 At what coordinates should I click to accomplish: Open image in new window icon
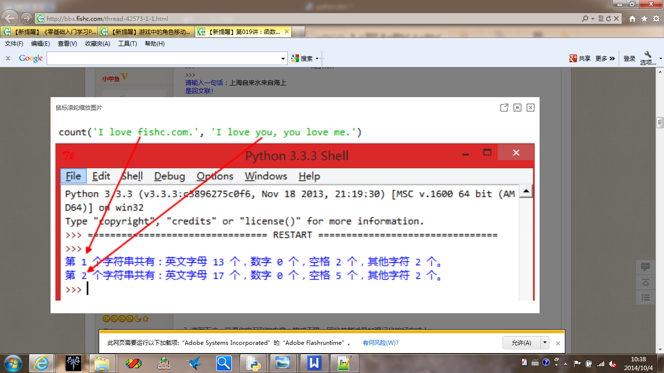(x=504, y=108)
